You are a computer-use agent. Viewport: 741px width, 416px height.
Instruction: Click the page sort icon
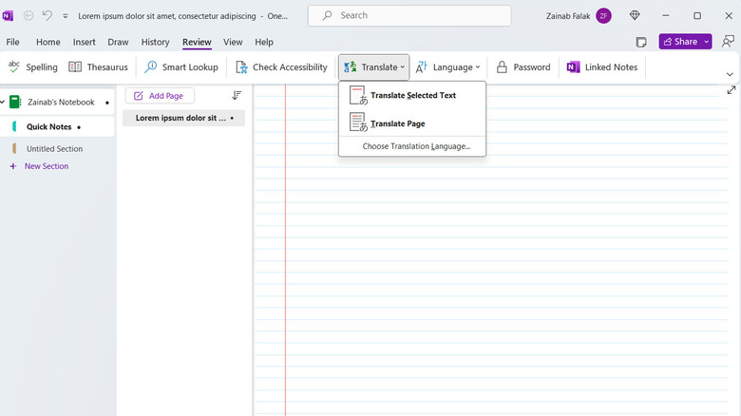pos(237,95)
